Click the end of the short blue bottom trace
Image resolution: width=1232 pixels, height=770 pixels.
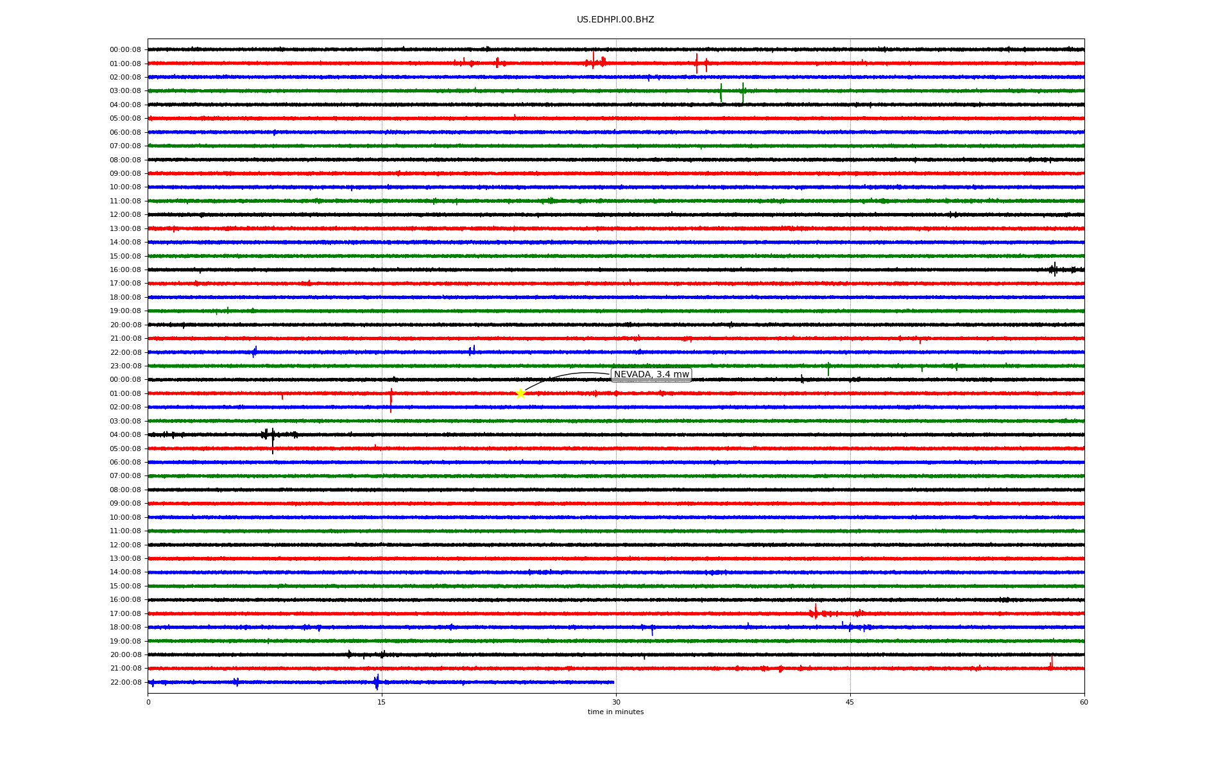[x=613, y=682]
